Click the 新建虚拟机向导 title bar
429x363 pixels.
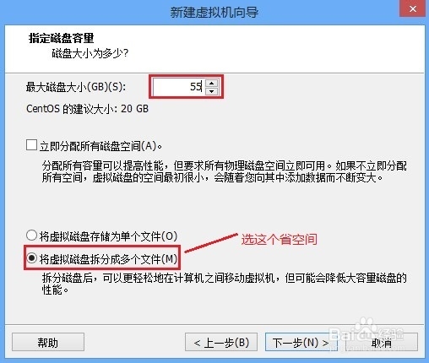(214, 13)
